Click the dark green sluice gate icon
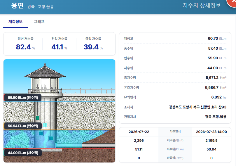This screenshot has height=166, width=236. 37,117
